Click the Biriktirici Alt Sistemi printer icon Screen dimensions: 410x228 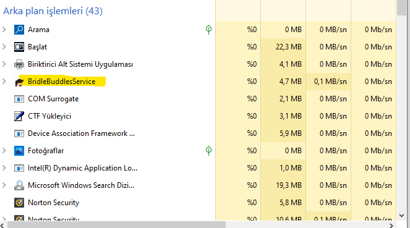(19, 64)
